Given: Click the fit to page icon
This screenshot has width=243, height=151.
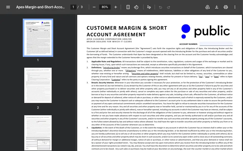Looking at the screenshot, I should pyautogui.click(x=128, y=7).
